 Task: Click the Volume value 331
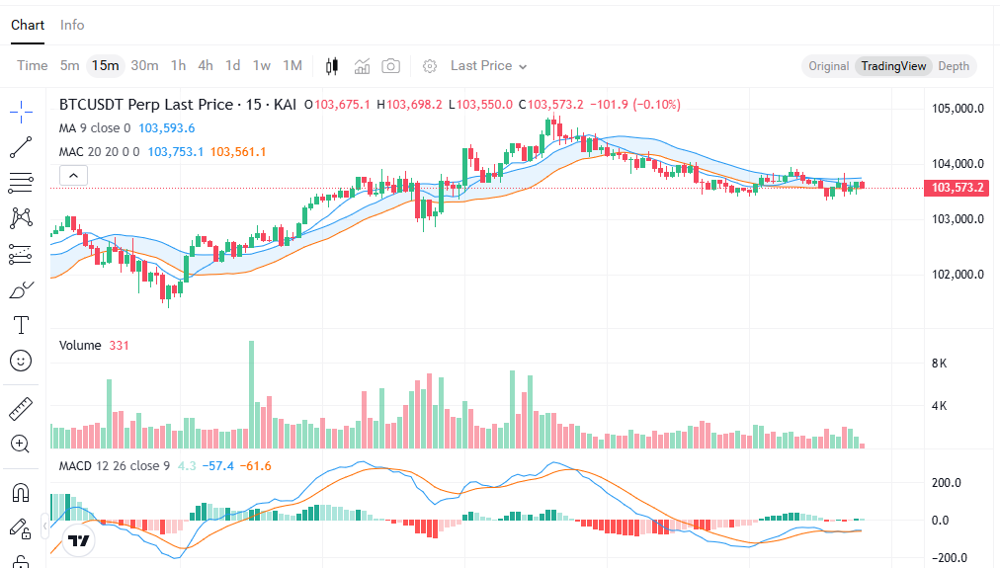[x=119, y=346]
